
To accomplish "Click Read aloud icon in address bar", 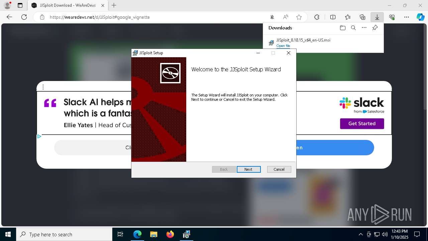I will [x=286, y=17].
